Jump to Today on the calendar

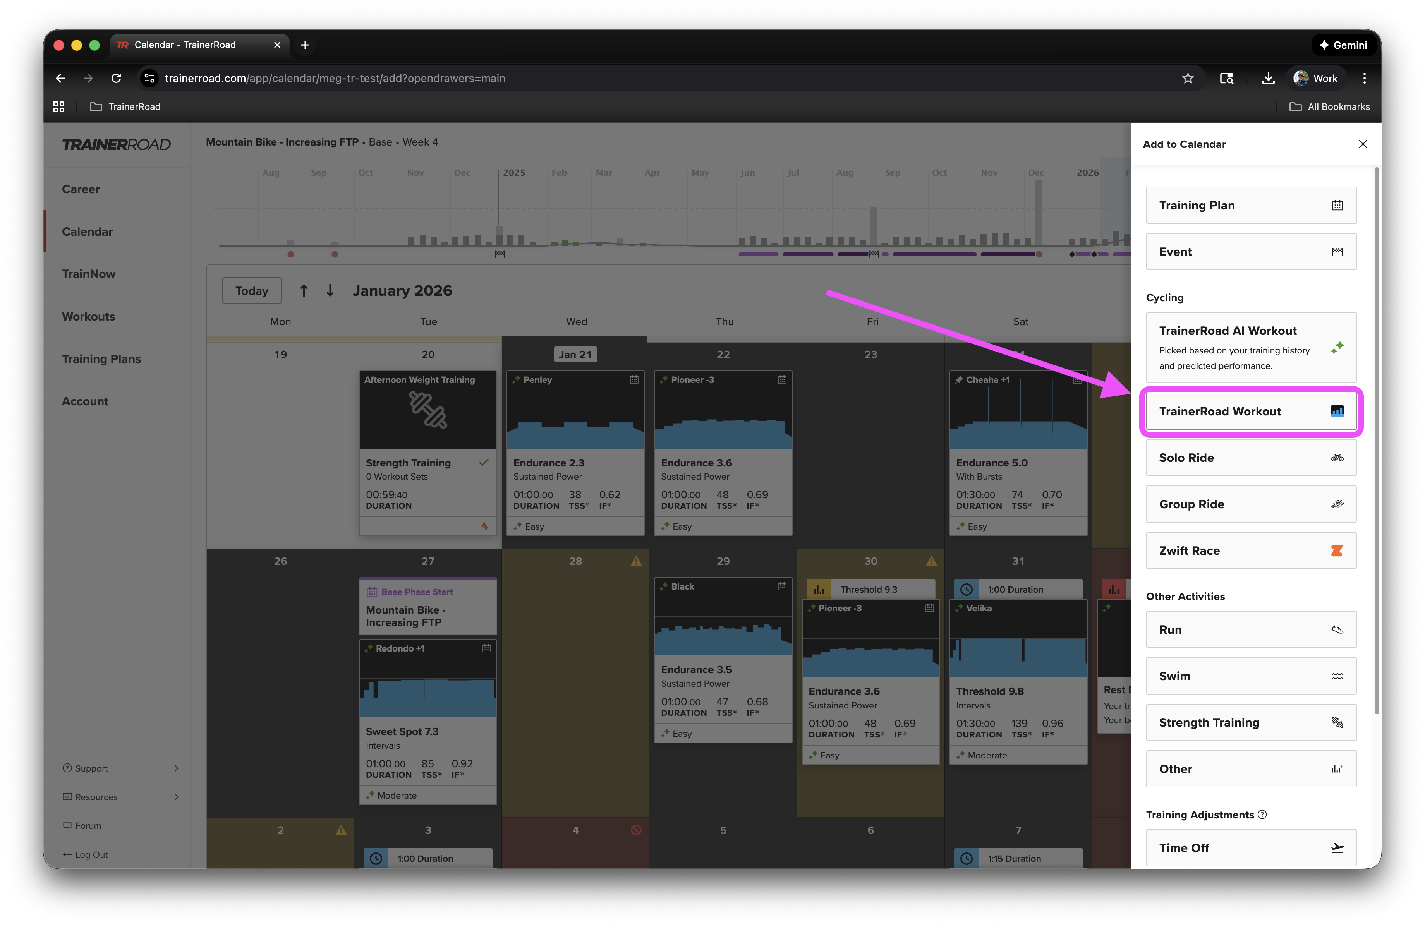tap(251, 291)
